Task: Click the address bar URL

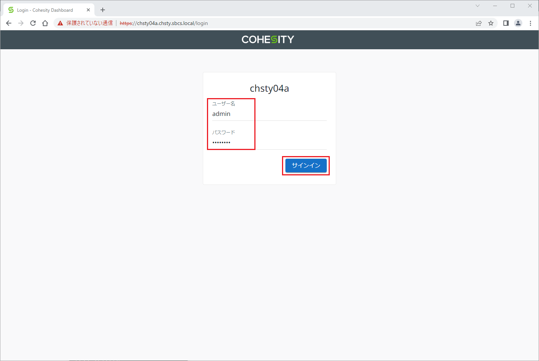Action: (164, 23)
